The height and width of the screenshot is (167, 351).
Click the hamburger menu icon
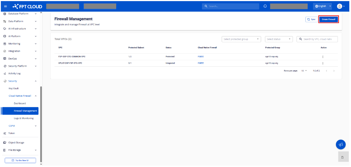click(5, 6)
